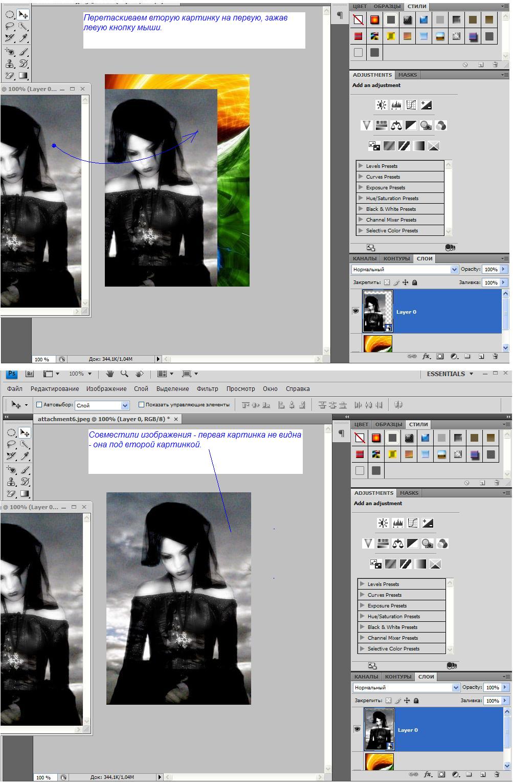Apply the red glowing style swatch in the lower Styles panel
Screen dimensions: 513x783
tap(376, 438)
